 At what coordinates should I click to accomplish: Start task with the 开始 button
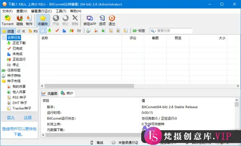click(x=56, y=20)
